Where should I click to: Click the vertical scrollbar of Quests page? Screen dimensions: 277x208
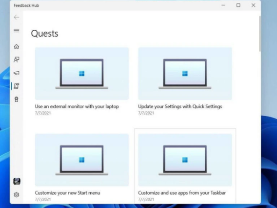tap(260, 34)
